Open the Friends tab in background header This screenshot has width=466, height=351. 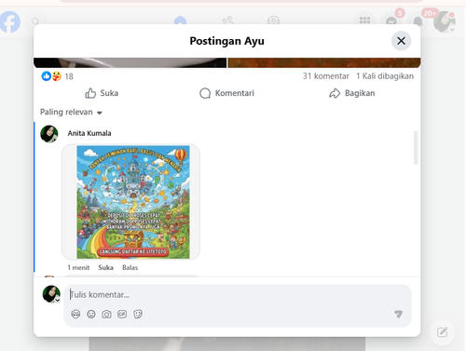click(227, 20)
